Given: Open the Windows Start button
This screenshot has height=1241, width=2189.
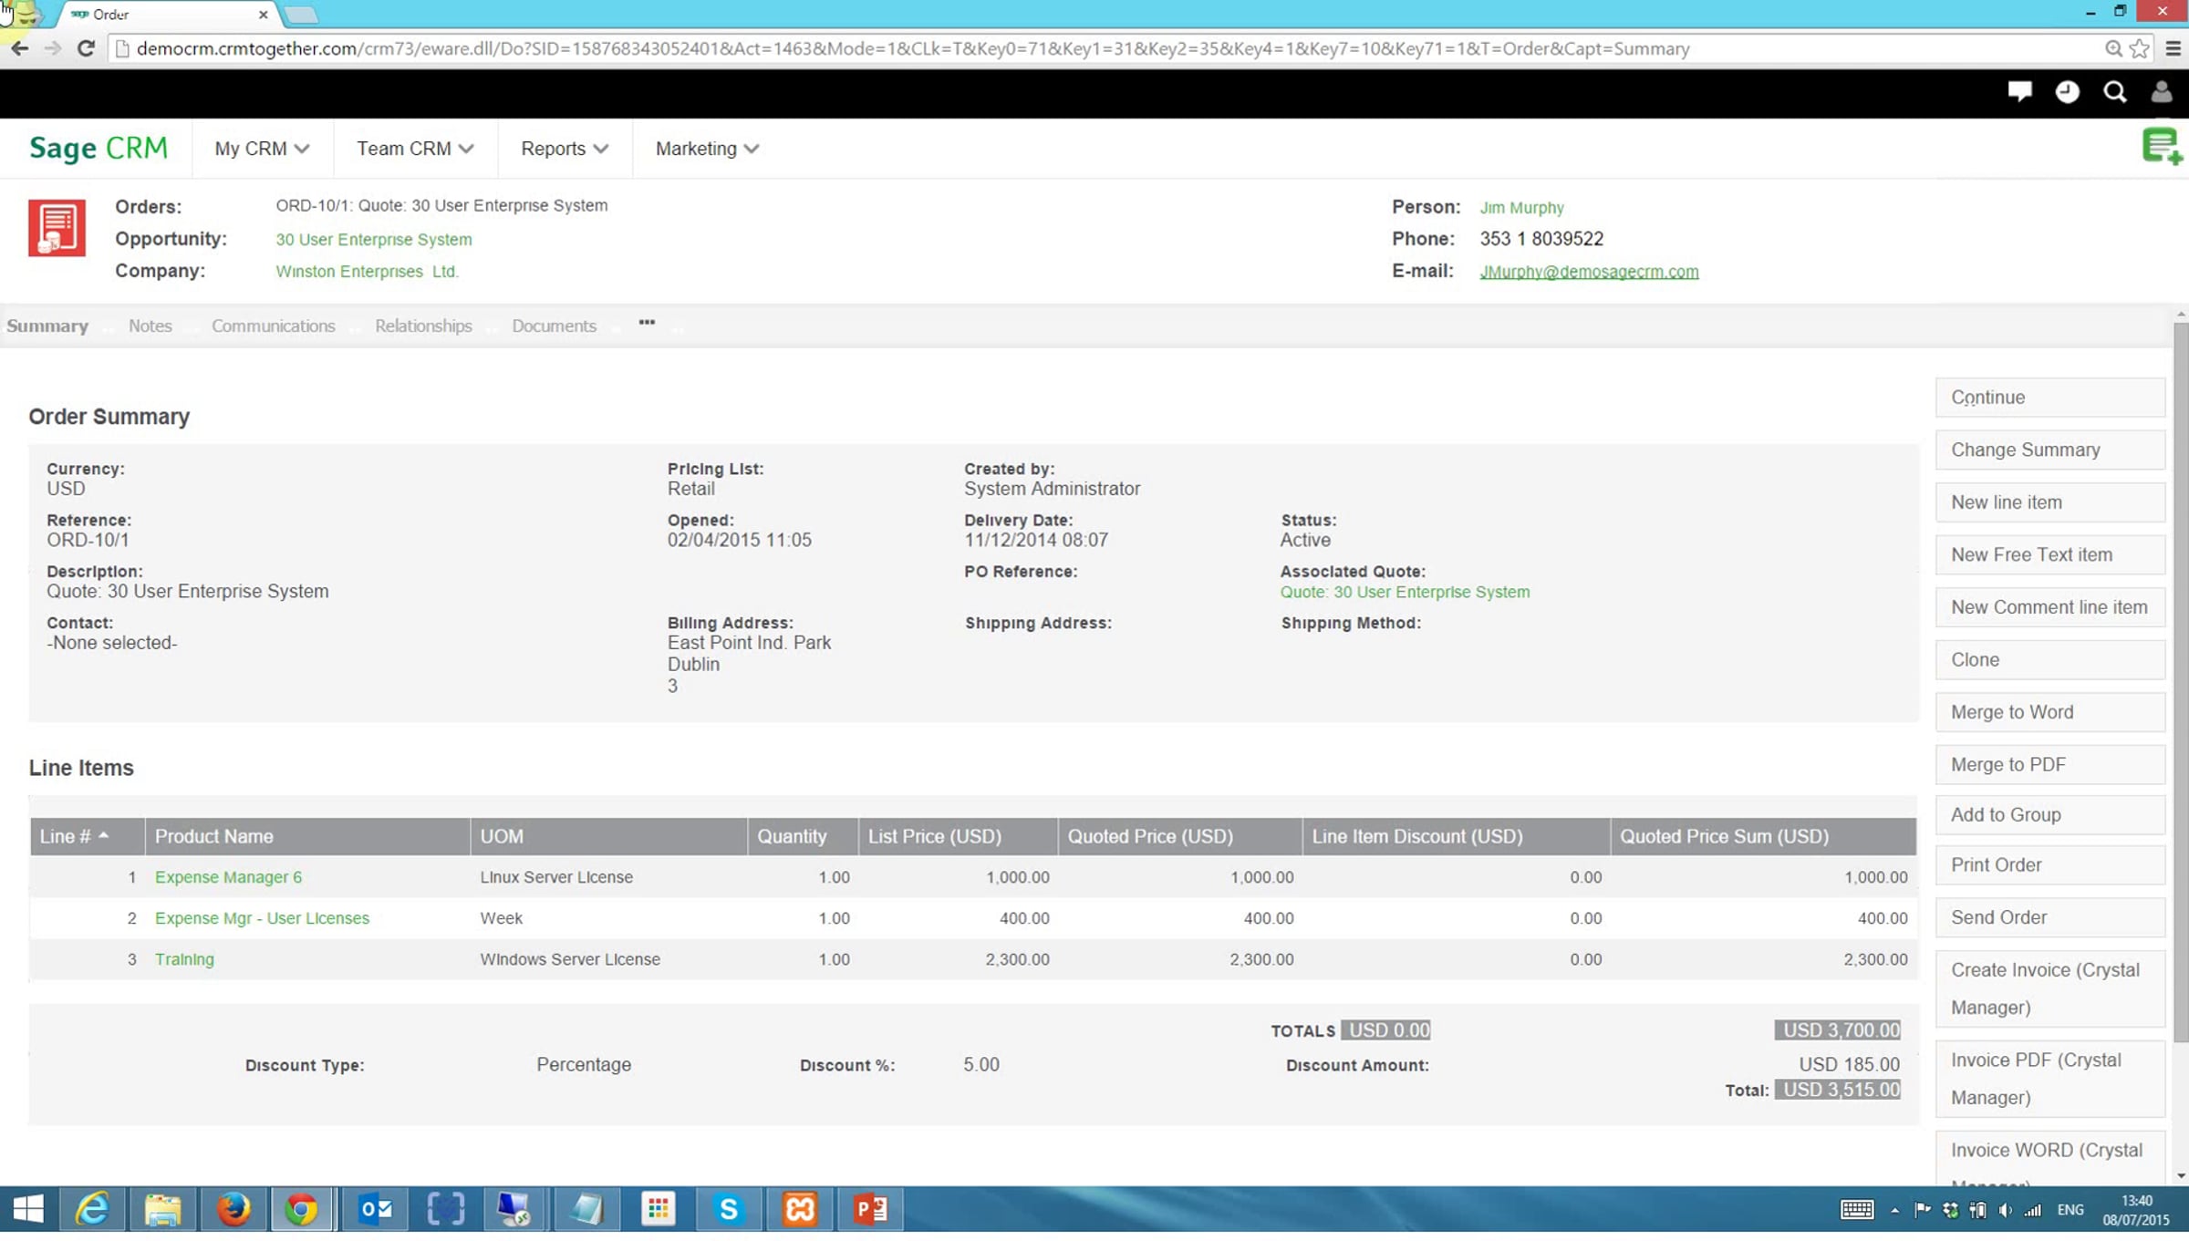Looking at the screenshot, I should [28, 1209].
